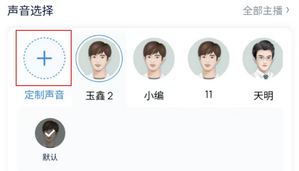Select the 玉鑫 2 voice avatar

[99, 58]
